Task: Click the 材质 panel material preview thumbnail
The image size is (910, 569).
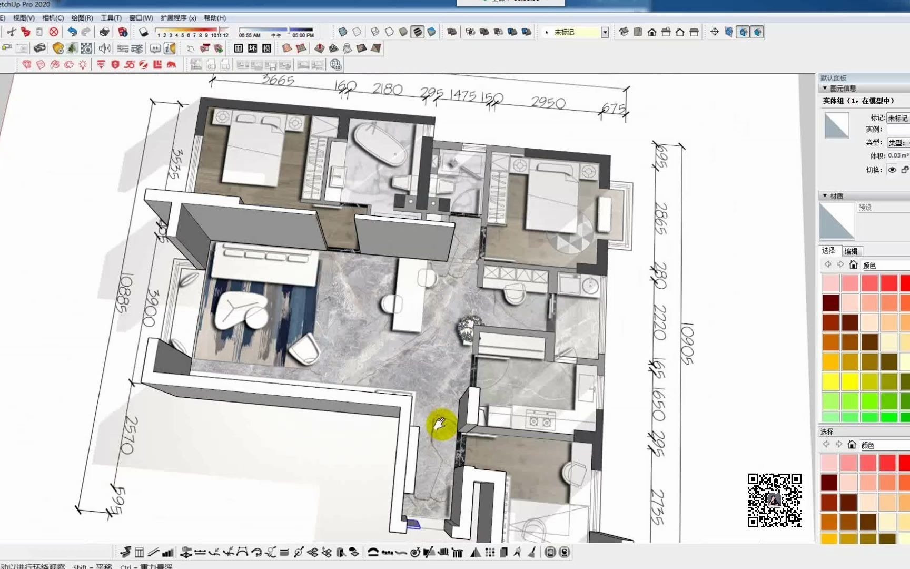Action: pos(837,221)
